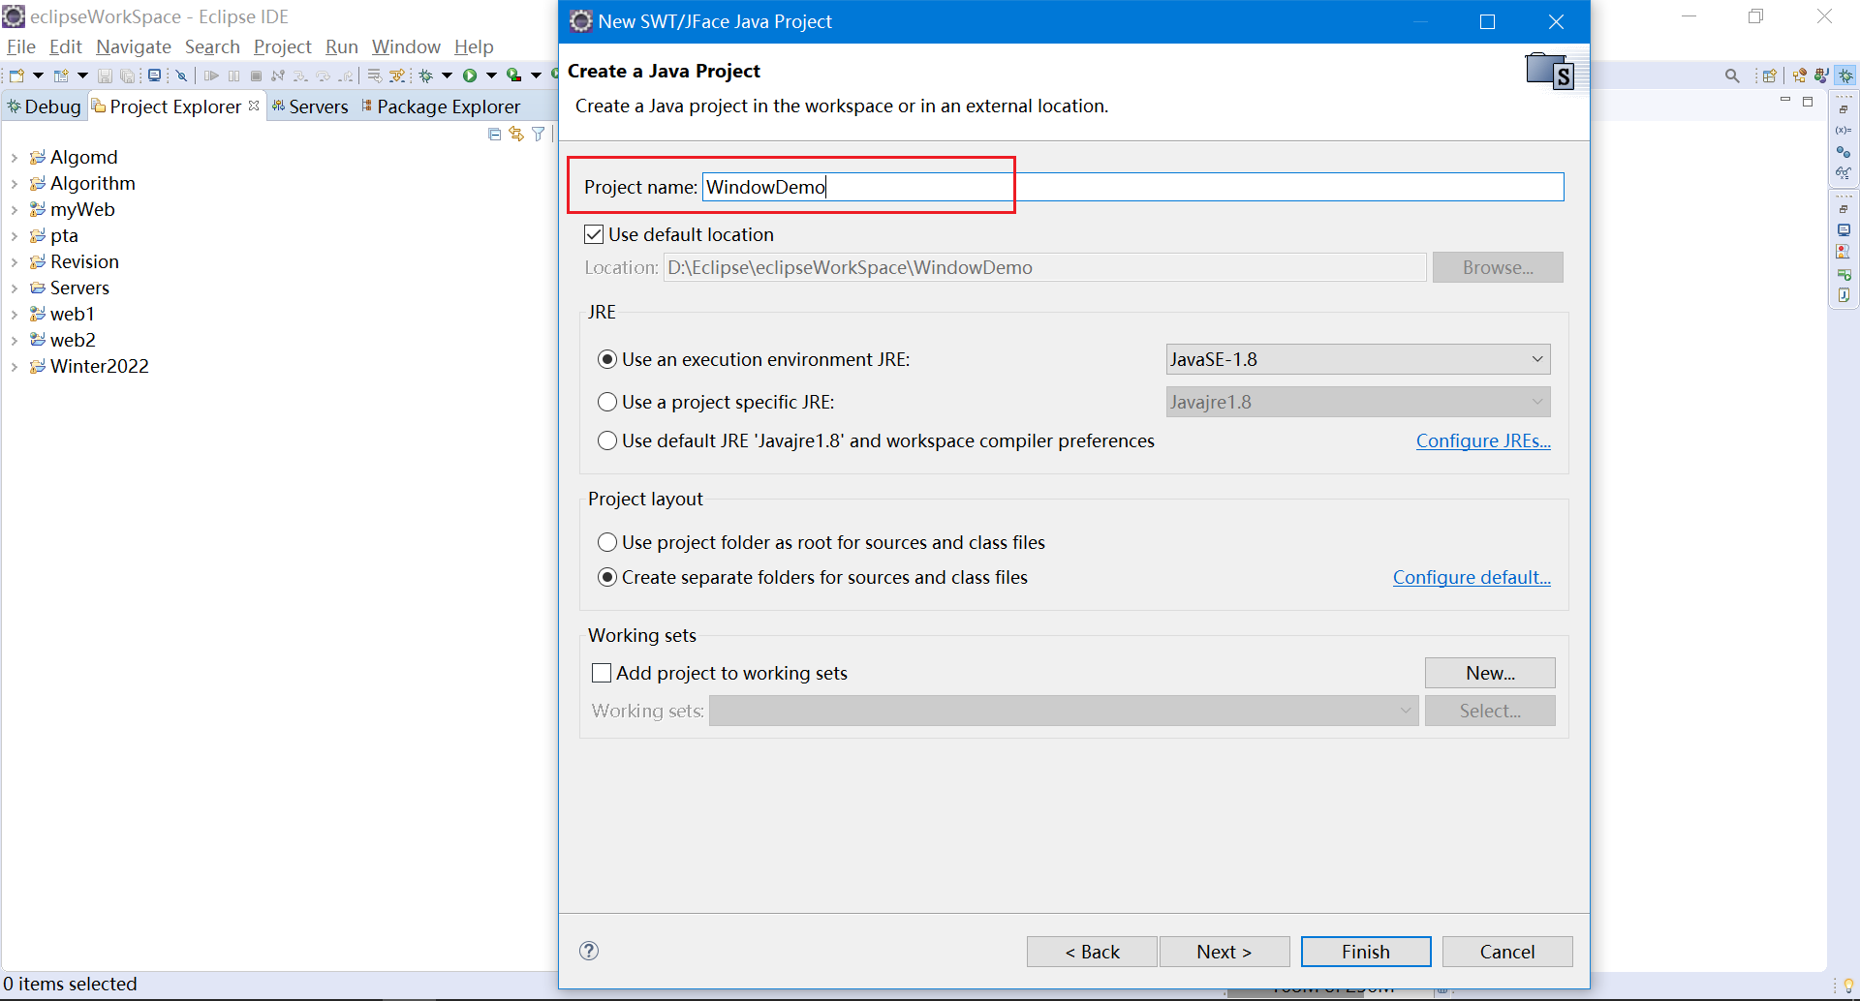Image resolution: width=1860 pixels, height=1001 pixels.
Task: Click the green Run icon
Action: pyautogui.click(x=470, y=76)
